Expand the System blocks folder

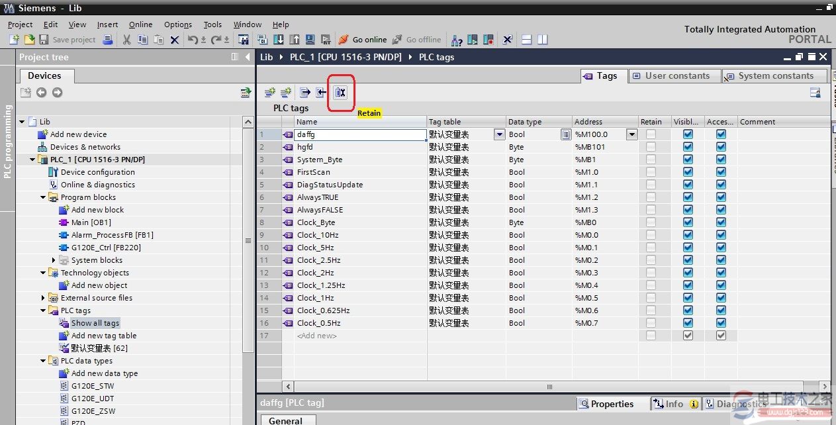54,260
